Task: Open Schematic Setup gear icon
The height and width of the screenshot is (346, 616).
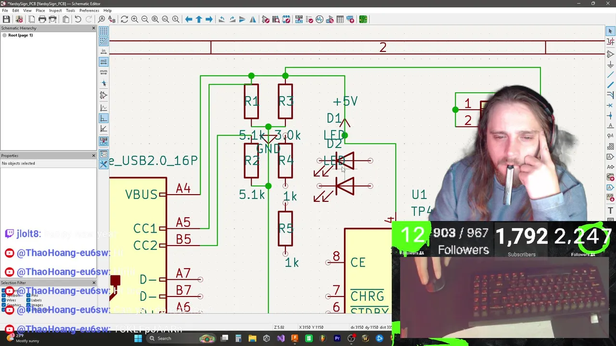Action: click(x=19, y=19)
